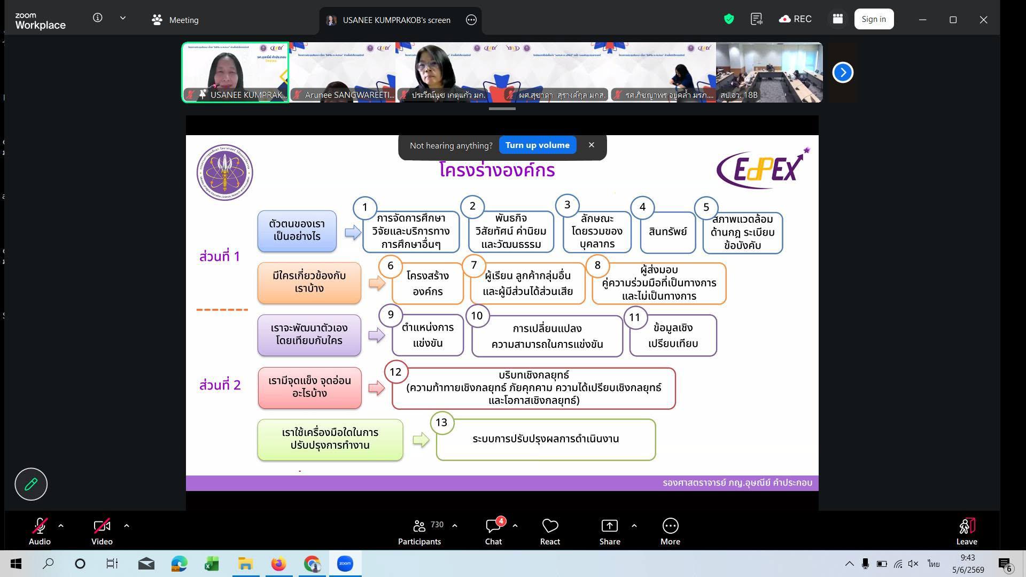Click EdPEX logo on slide
The image size is (1026, 577).
pos(763,168)
